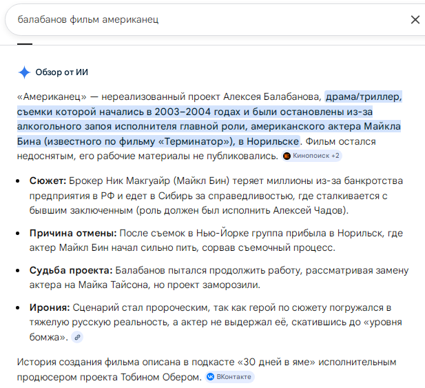The height and width of the screenshot is (388, 425).
Task: Click the opening word '«Американец»'
Action: [x=52, y=96]
